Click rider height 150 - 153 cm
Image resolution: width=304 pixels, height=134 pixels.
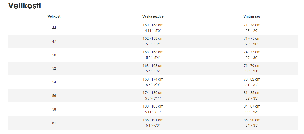(153, 25)
